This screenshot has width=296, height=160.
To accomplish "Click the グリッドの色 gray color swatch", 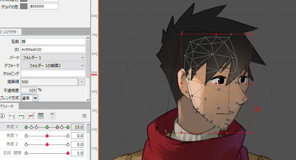I will (x=24, y=6).
